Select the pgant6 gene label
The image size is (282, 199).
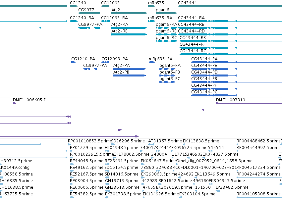[162, 10]
